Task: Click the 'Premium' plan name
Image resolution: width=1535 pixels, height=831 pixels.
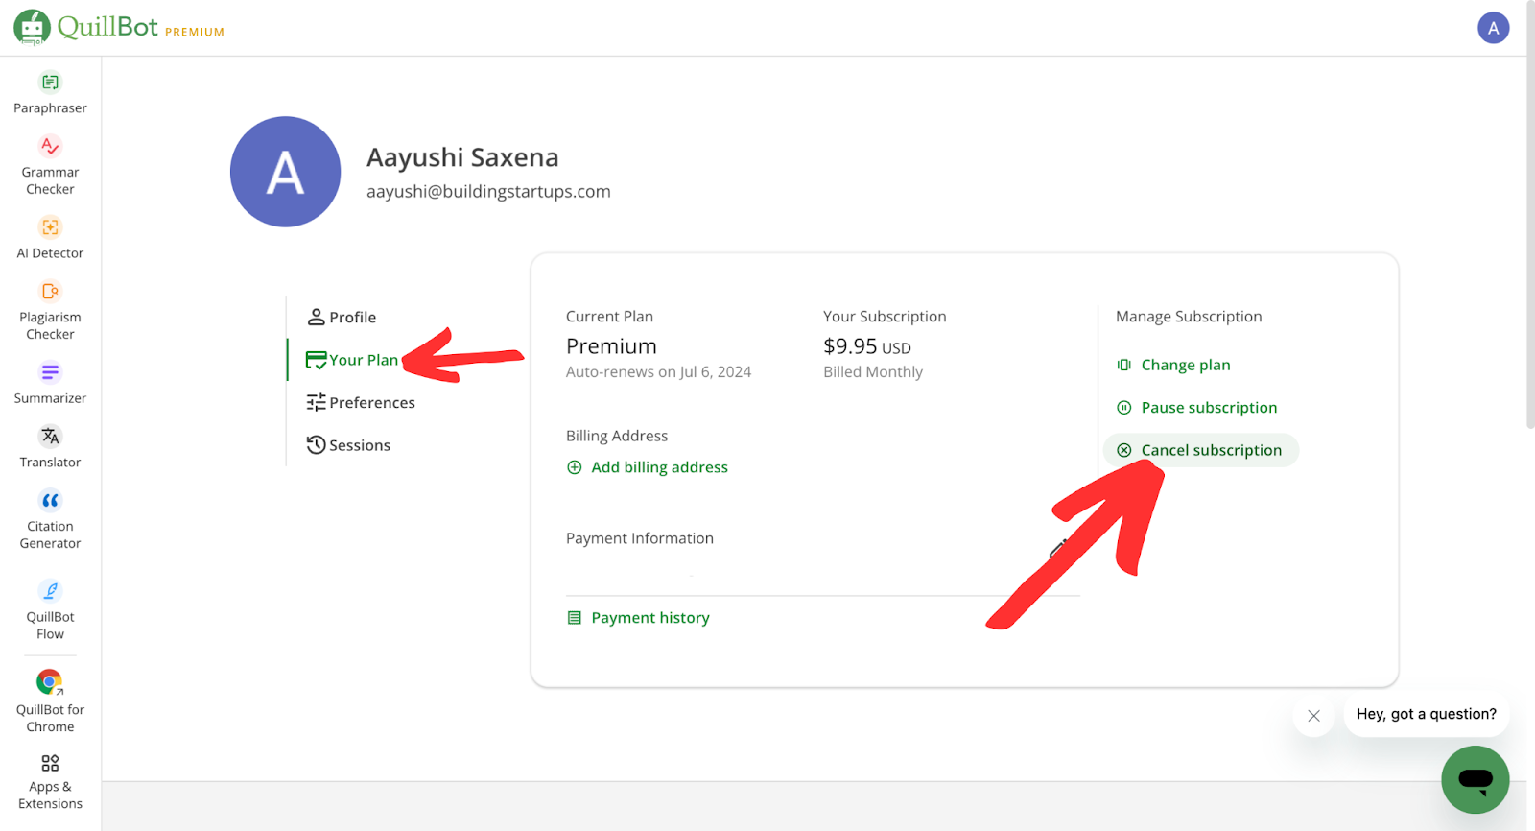Action: [x=611, y=346]
